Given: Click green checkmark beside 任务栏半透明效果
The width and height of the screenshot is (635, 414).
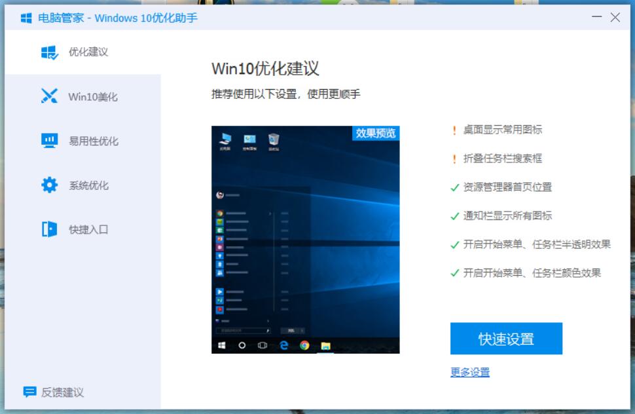Looking at the screenshot, I should click(x=455, y=245).
